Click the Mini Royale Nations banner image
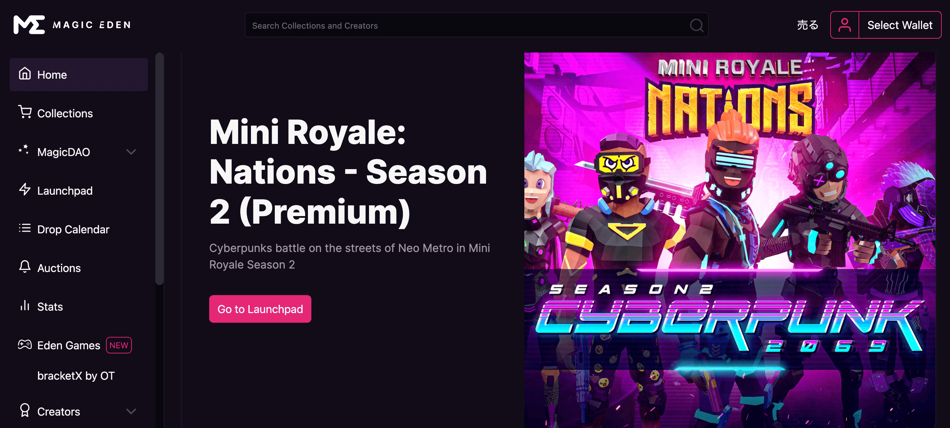950x428 pixels. tap(729, 240)
